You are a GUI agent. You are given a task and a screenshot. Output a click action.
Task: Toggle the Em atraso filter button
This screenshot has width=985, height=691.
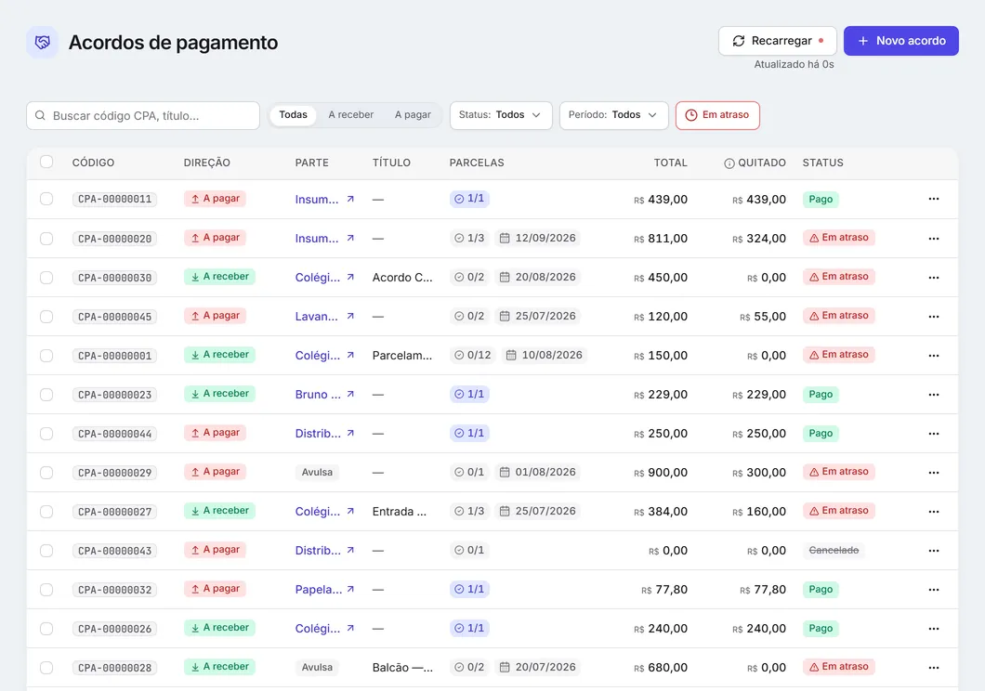717,115
